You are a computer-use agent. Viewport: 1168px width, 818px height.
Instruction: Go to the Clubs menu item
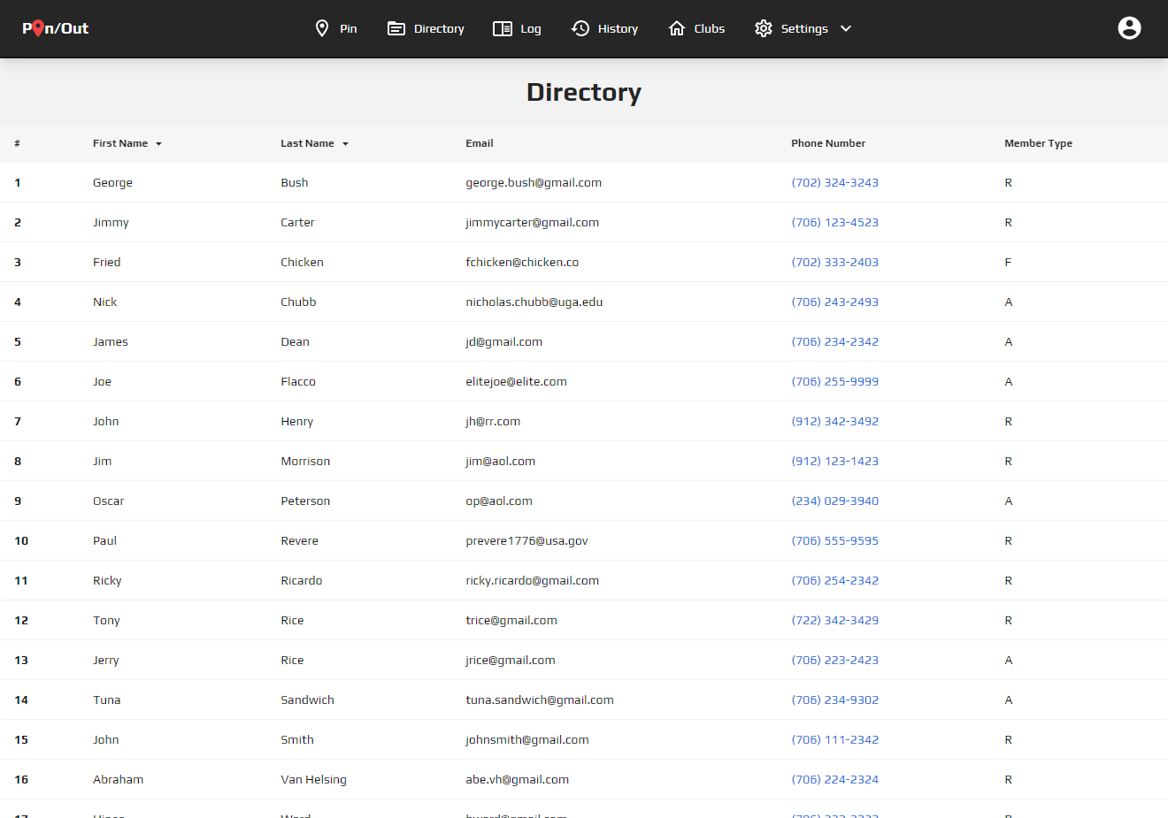709,28
